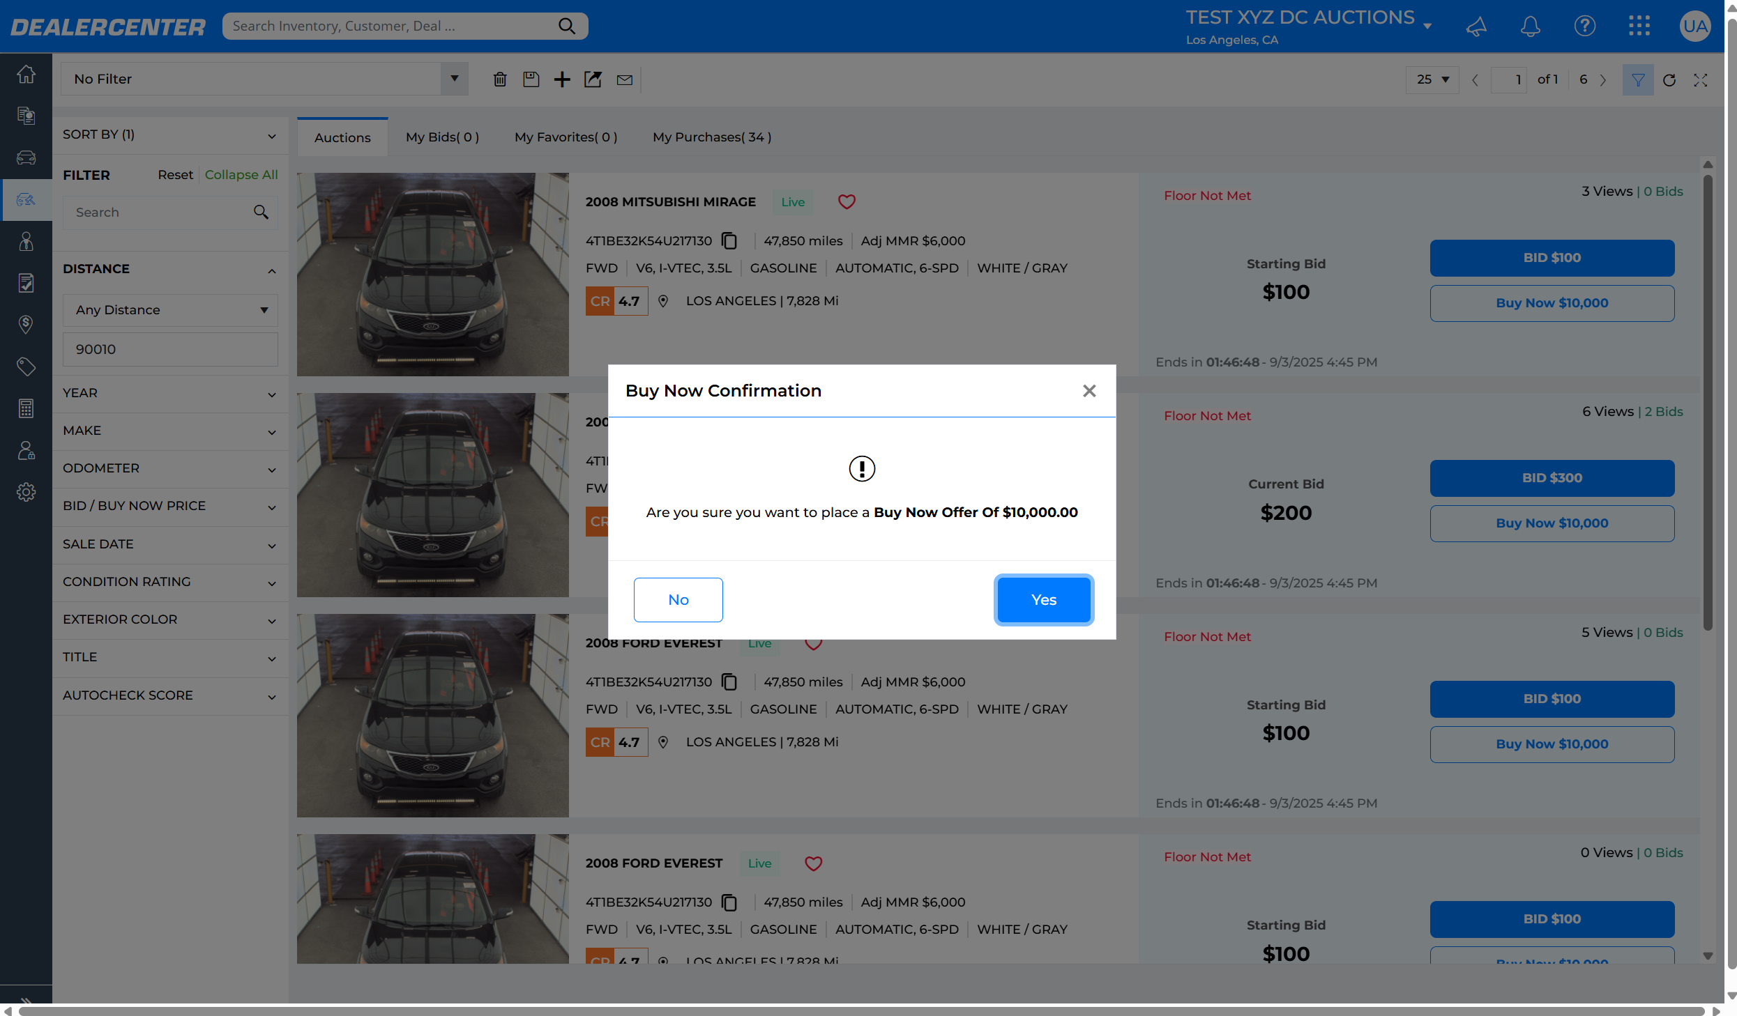Delete filter with trash icon
The height and width of the screenshot is (1016, 1737).
(x=499, y=79)
